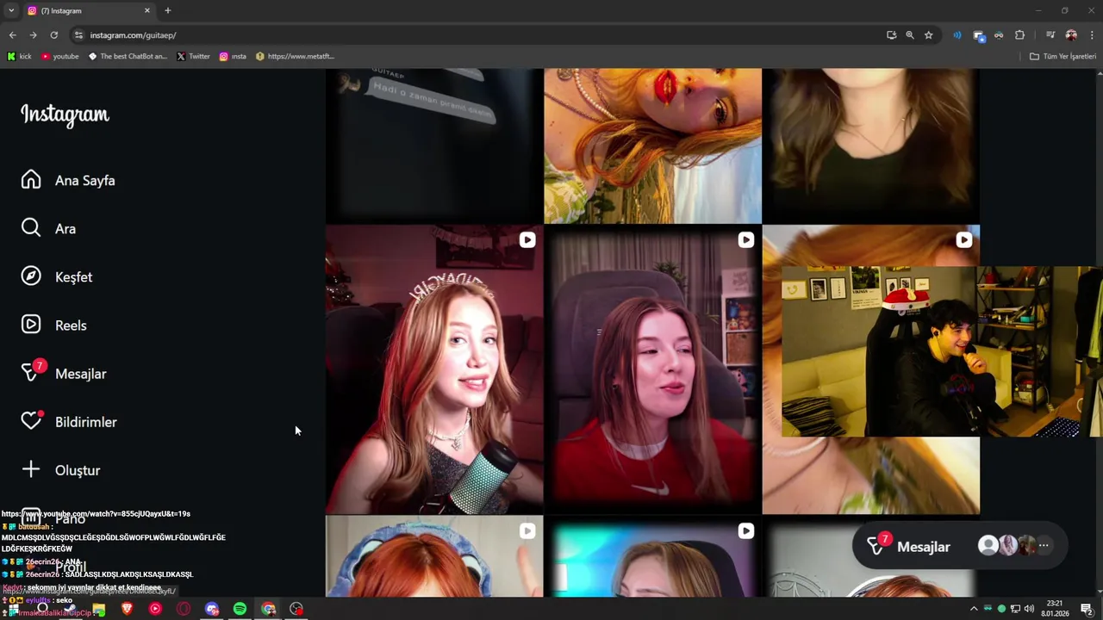Open site information icon in address bar
The width and height of the screenshot is (1103, 620).
78,35
